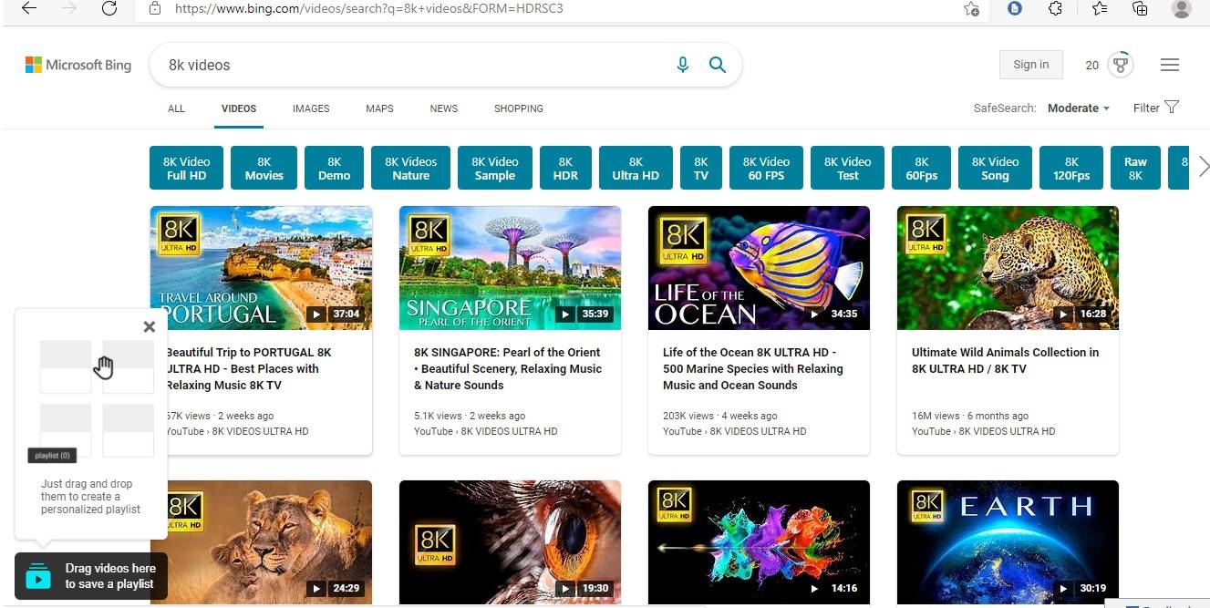
Task: Open Collections in the browser toolbar
Action: (1139, 9)
